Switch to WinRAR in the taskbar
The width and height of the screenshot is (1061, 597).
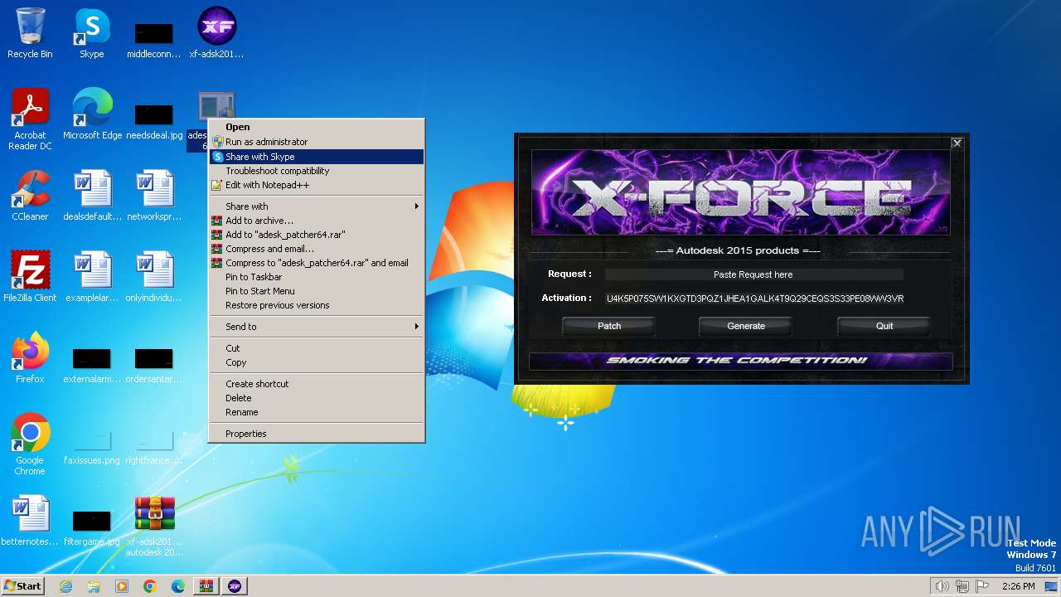pyautogui.click(x=206, y=586)
